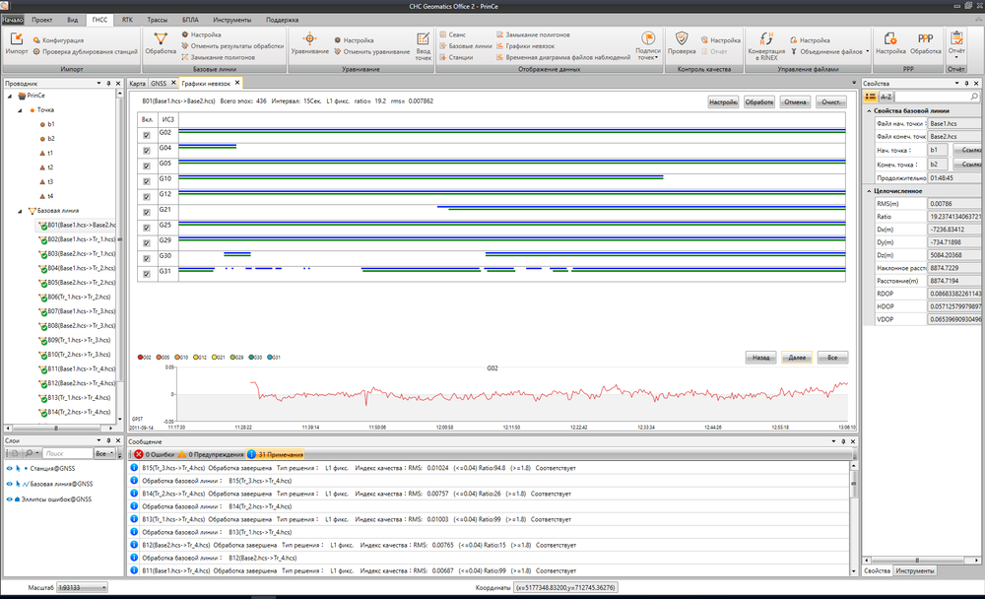Open the Трассы ribbon tab
This screenshot has height=599, width=985.
157,20
